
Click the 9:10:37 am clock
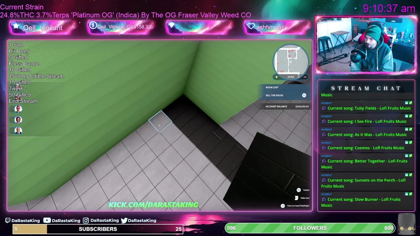click(x=389, y=9)
